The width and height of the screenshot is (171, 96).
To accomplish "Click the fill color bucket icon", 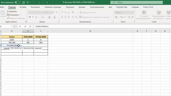I will pyautogui.click(x=49, y=17).
